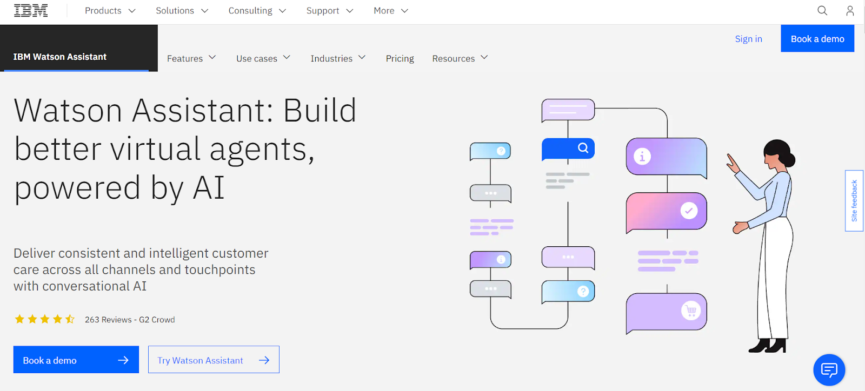
Task: Click the Watson Assistant headline text
Action: 185,149
